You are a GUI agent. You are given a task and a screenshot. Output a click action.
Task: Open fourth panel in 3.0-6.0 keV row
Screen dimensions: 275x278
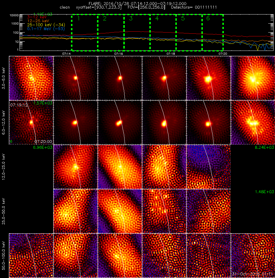(x=164, y=78)
